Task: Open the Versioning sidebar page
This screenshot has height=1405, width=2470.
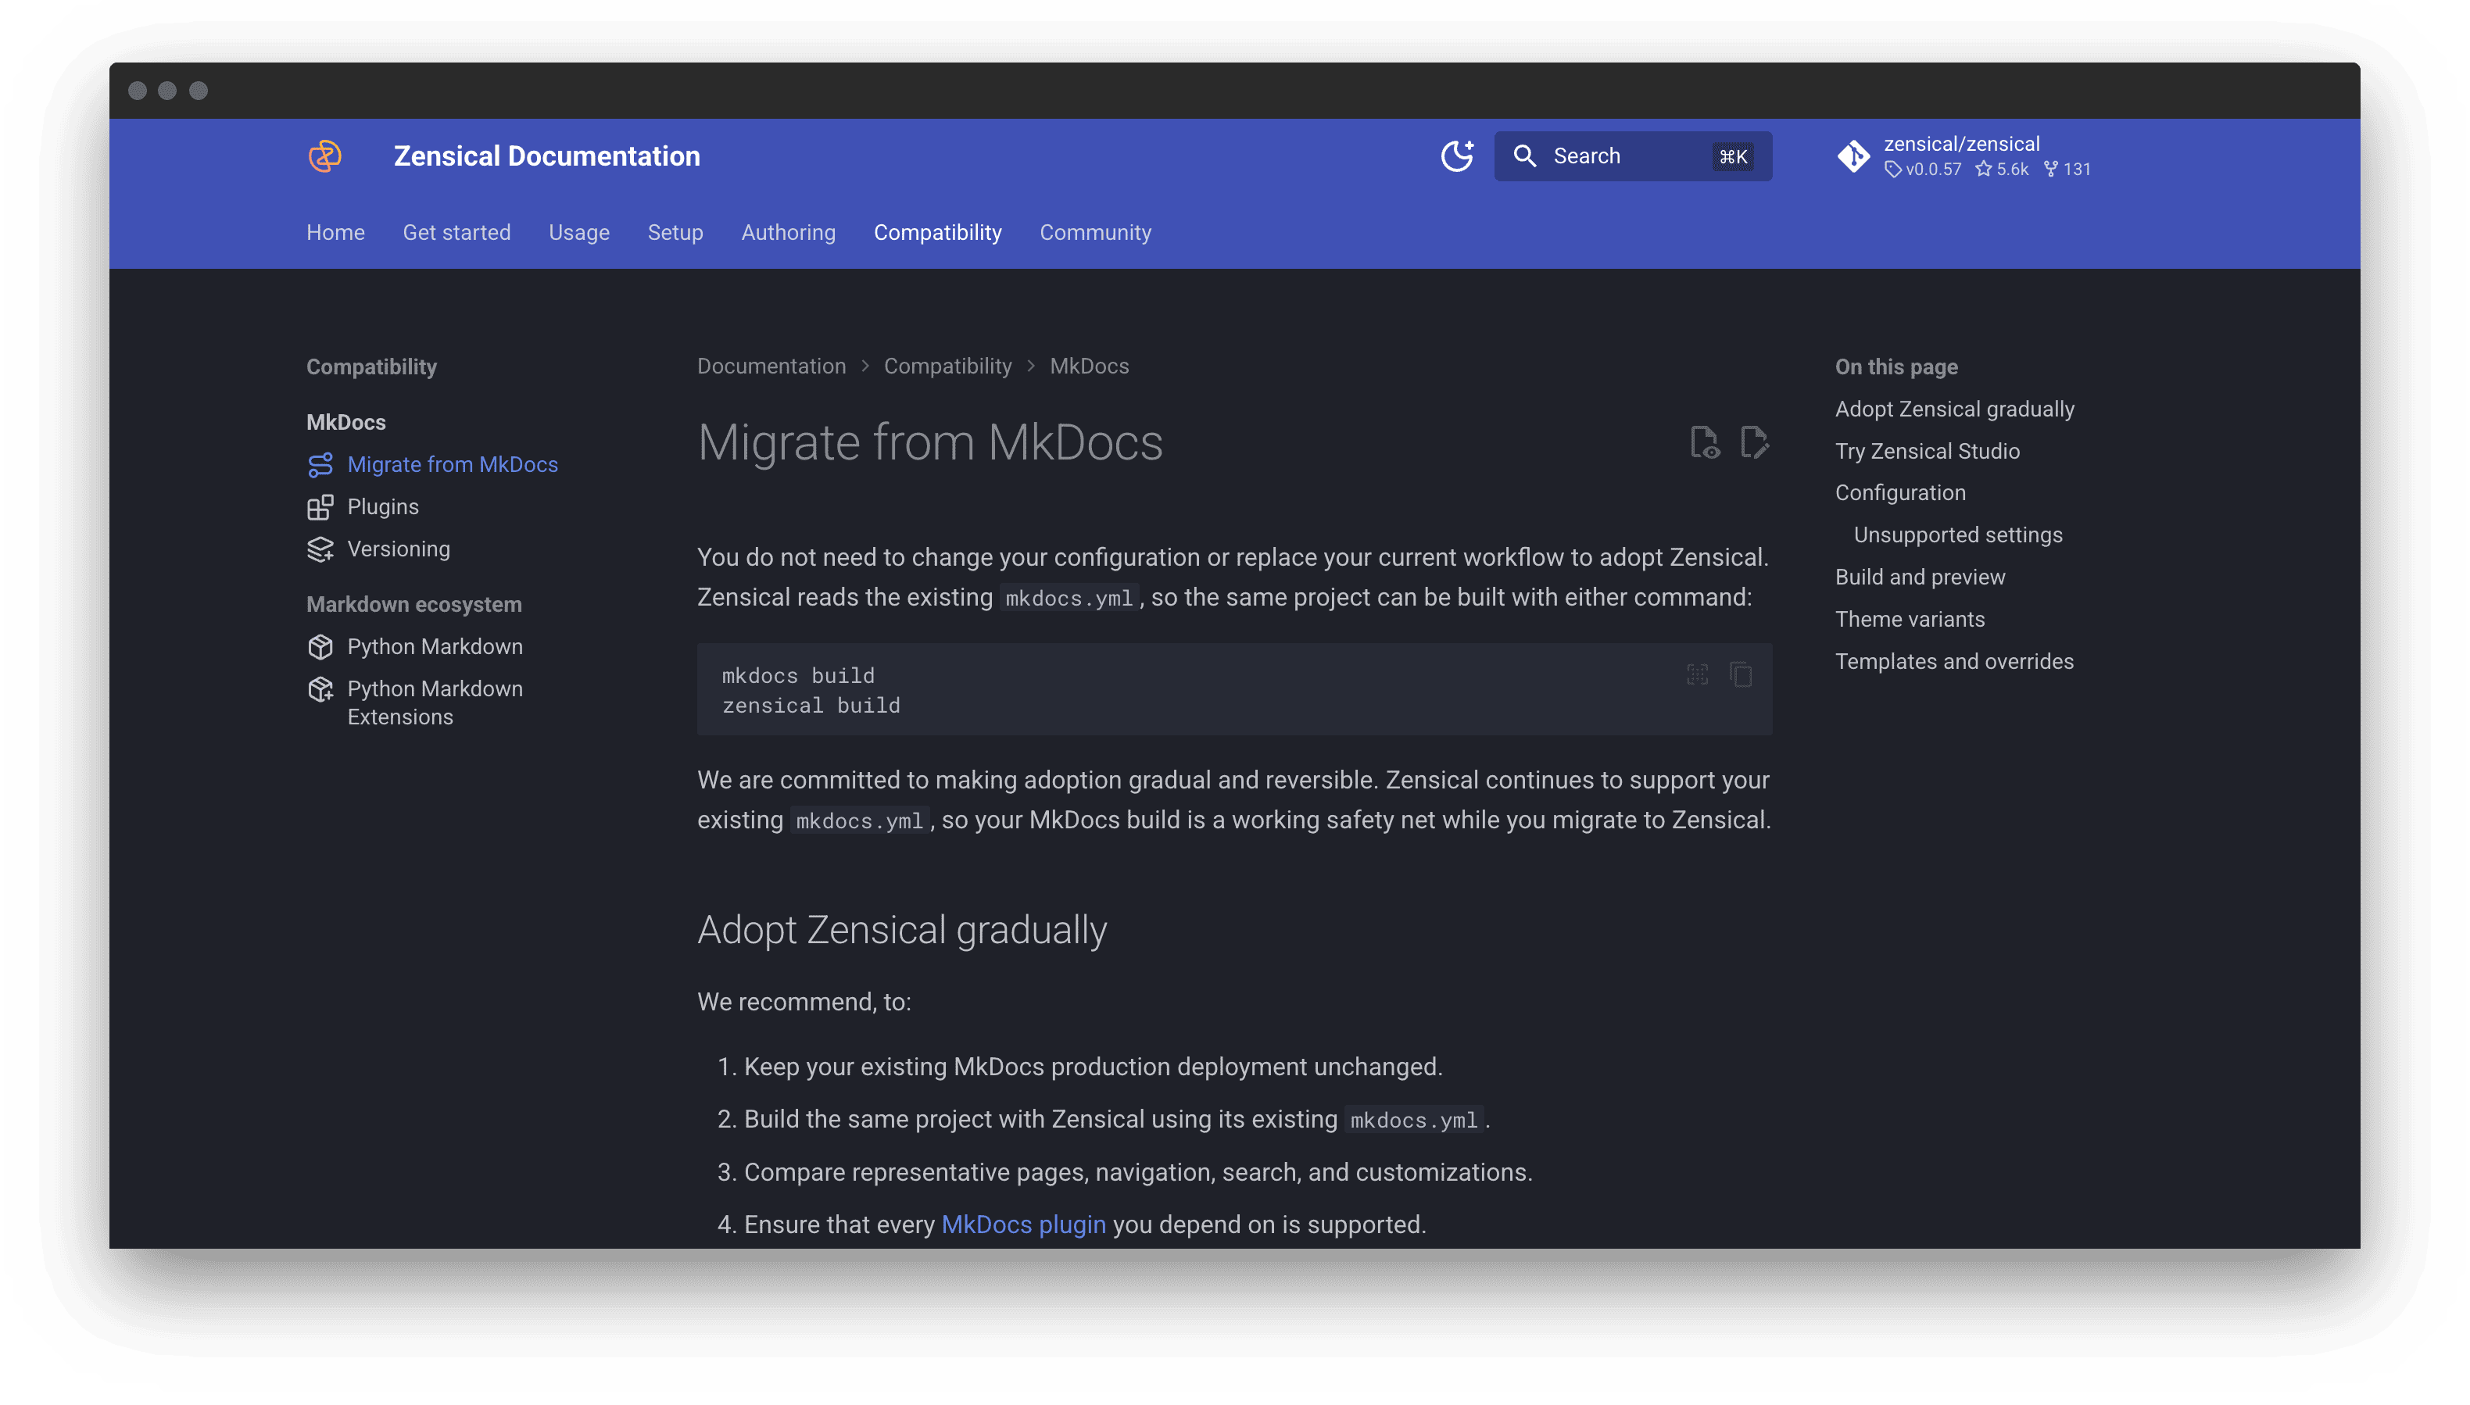Action: pyautogui.click(x=399, y=549)
